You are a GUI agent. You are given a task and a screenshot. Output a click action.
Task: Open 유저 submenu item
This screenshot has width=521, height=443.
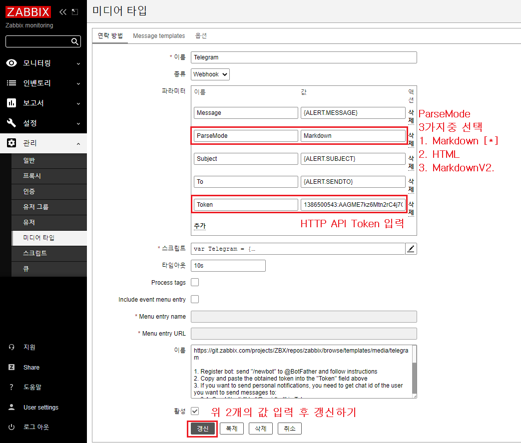coord(49,222)
